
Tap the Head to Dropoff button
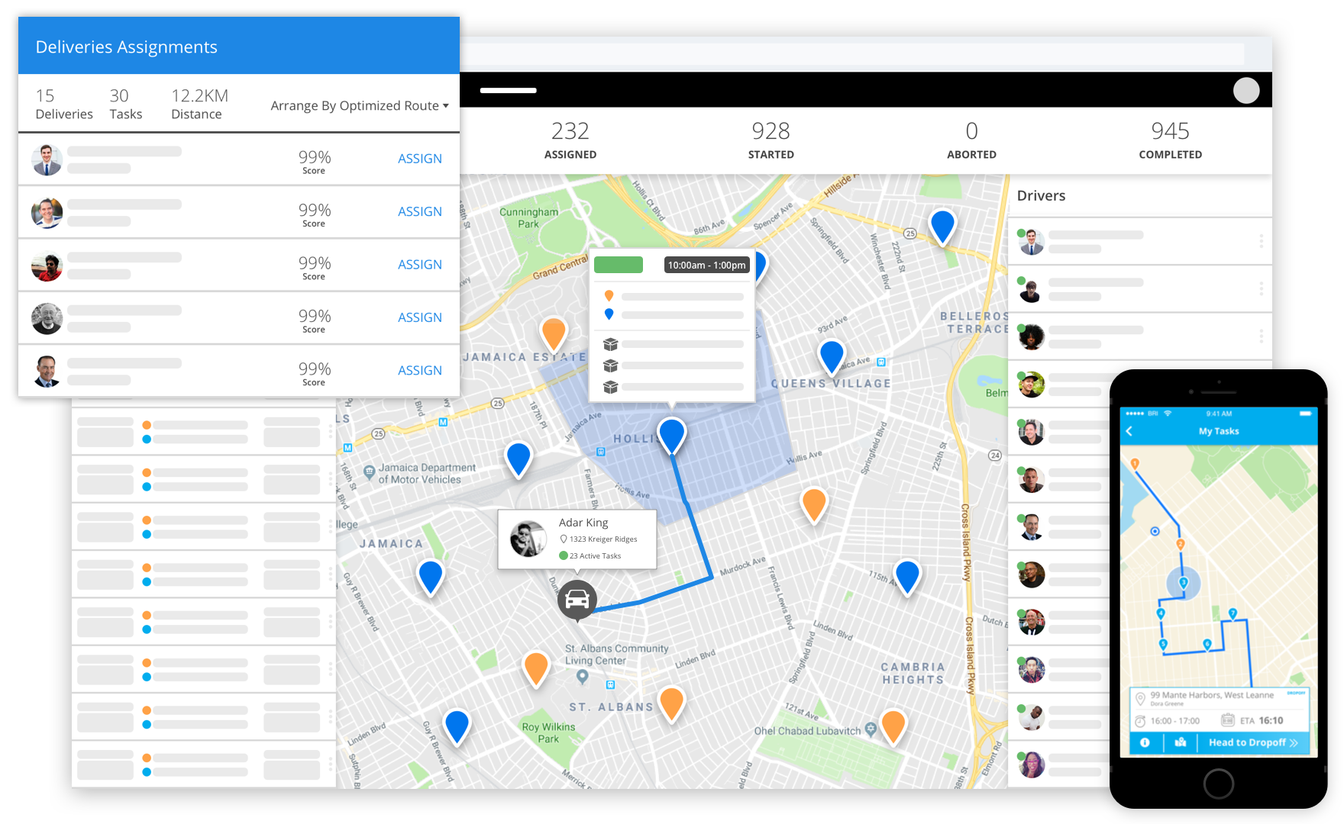point(1253,742)
